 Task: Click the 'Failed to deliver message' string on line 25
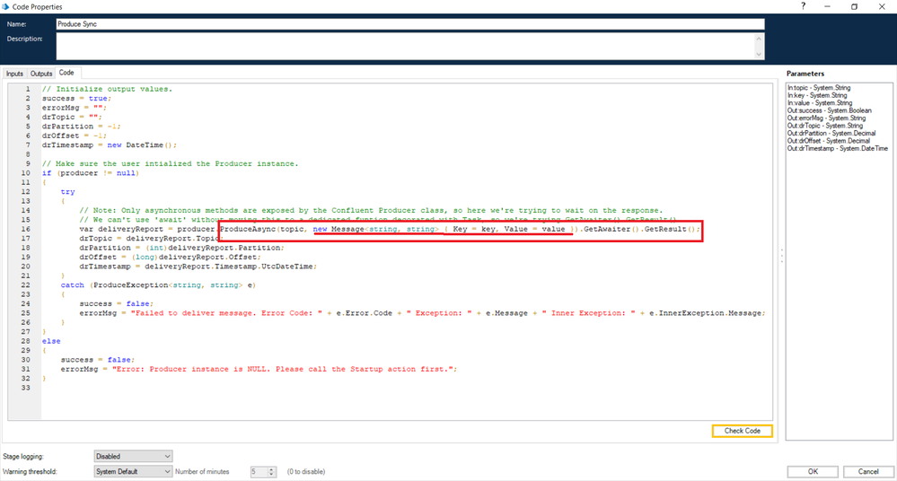point(226,313)
